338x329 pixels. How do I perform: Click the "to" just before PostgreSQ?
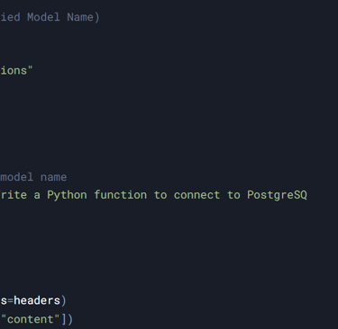coord(233,195)
